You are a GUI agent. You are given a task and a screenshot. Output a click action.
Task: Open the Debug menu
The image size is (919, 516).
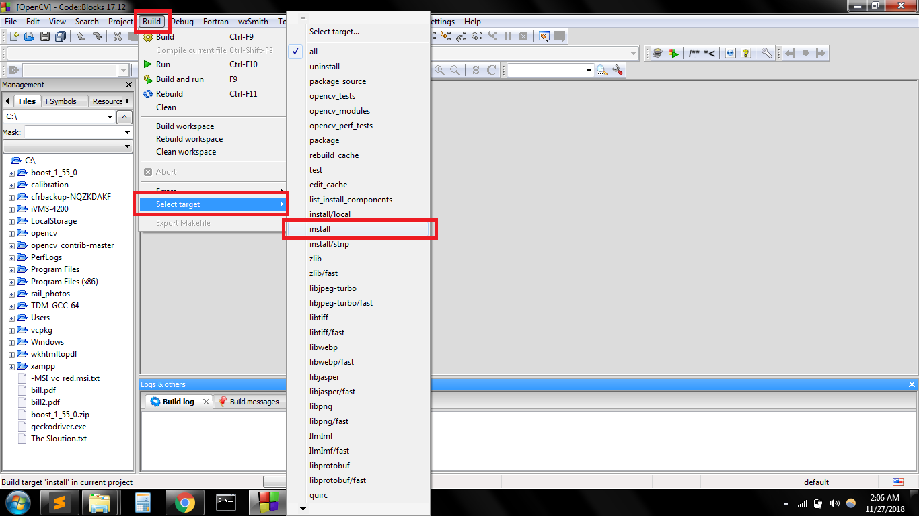coord(182,21)
